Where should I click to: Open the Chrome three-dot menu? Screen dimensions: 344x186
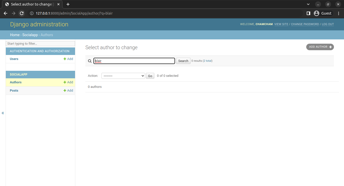click(x=338, y=13)
